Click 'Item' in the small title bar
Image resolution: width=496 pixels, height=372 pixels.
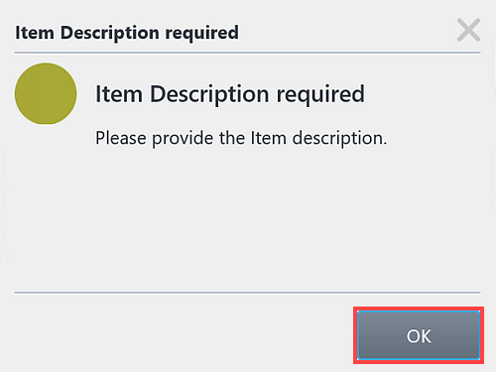(x=35, y=33)
